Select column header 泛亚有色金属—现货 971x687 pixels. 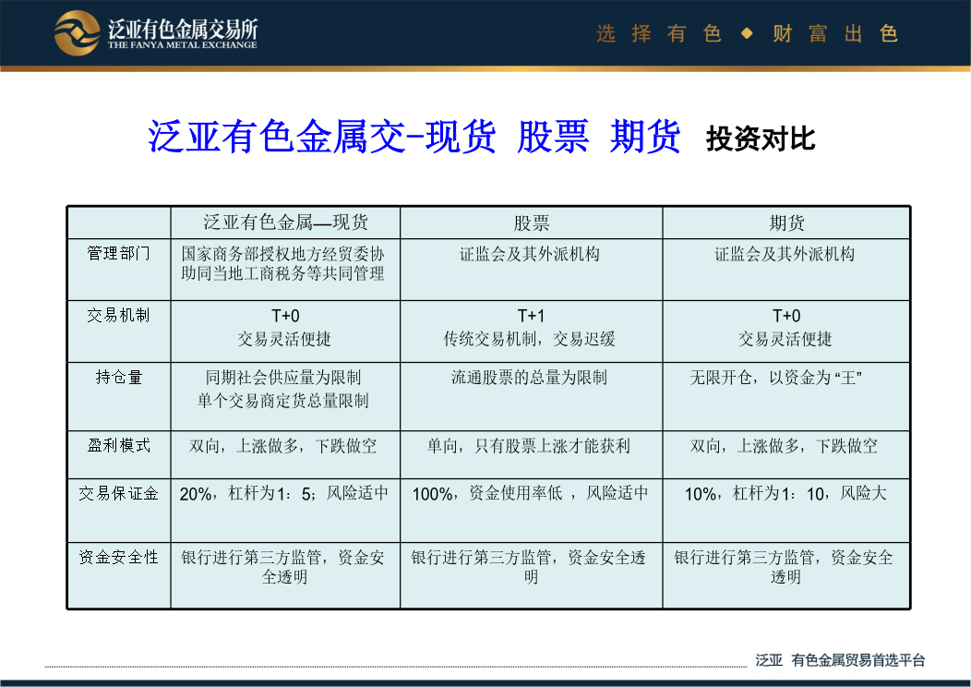[285, 223]
